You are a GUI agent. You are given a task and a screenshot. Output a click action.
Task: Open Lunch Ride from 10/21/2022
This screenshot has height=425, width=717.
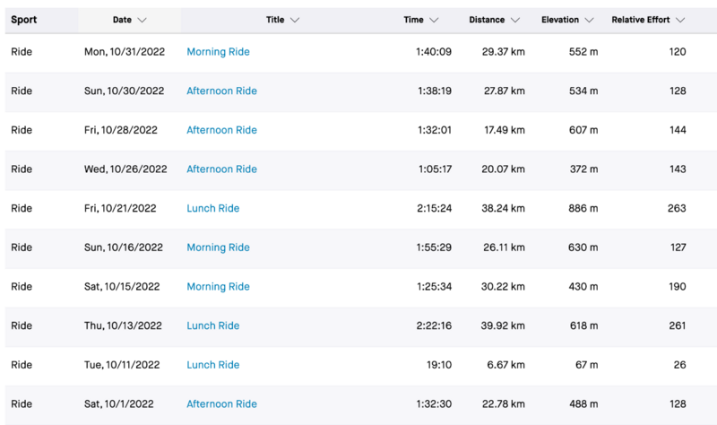coord(212,208)
